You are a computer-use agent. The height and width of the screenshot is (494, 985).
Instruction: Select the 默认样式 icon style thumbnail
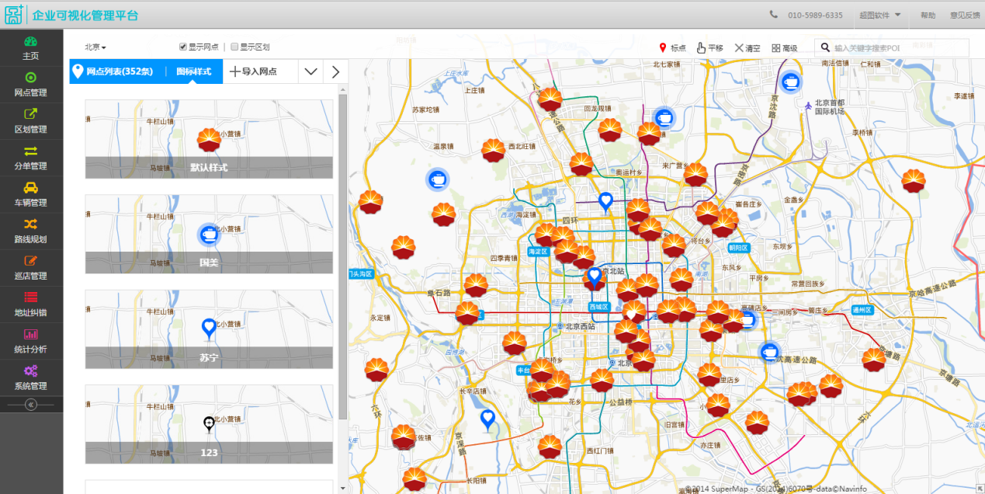pos(209,139)
